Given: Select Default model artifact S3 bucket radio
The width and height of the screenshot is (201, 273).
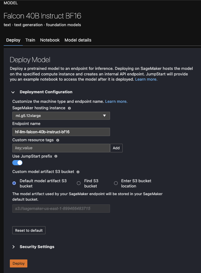Looking at the screenshot, I should click(14, 183).
